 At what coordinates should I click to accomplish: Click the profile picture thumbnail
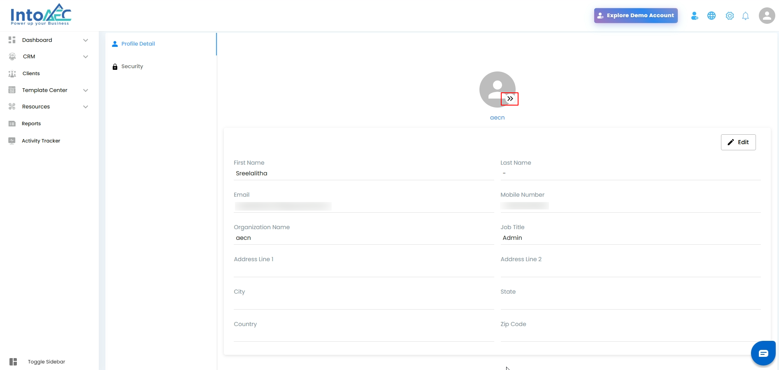click(x=497, y=89)
